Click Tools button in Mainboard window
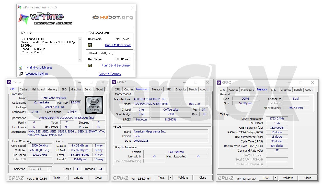Screen dimensions: 323x187 pyautogui.click(x=161, y=178)
